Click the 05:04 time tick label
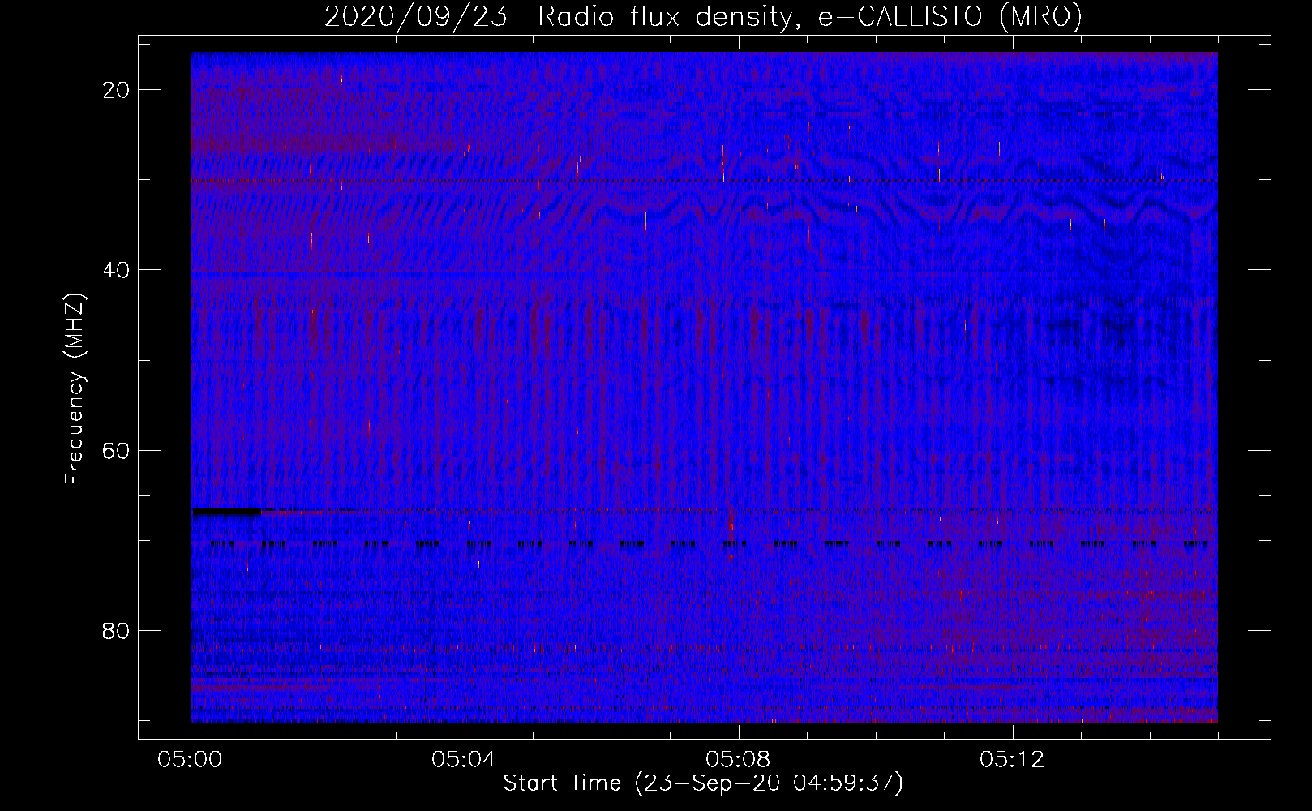This screenshot has height=811, width=1312. pyautogui.click(x=464, y=760)
